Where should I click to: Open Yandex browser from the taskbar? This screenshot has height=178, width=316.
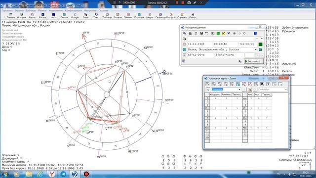(x=52, y=174)
